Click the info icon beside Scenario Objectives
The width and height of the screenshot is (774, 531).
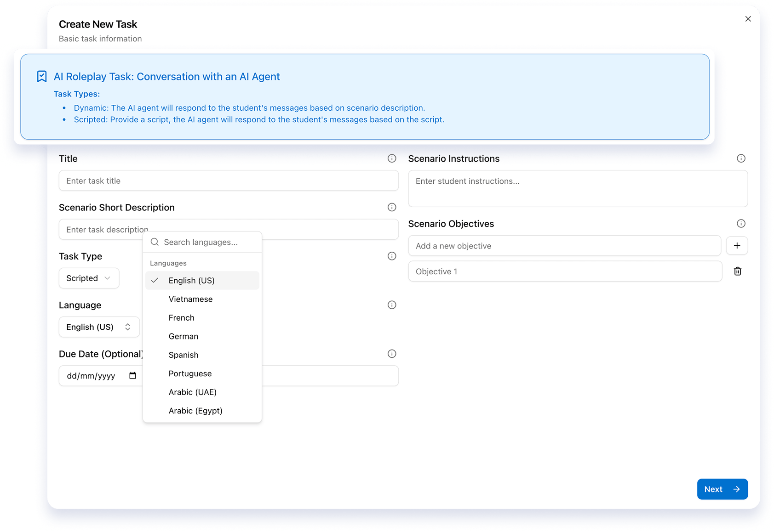(740, 223)
